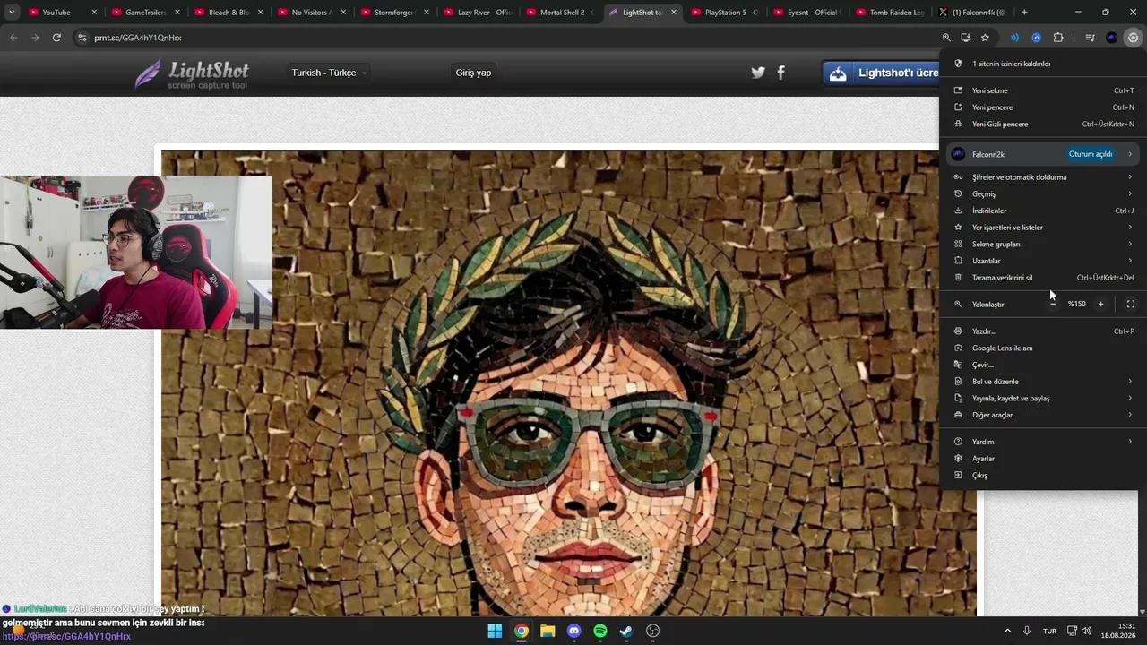Choose Tarama verilerini sil
Viewport: 1147px width, 645px height.
1043,278
